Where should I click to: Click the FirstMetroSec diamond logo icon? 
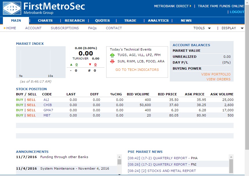point(11,8)
